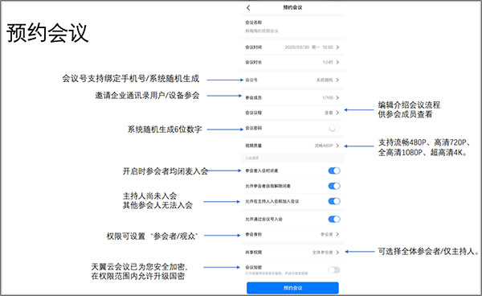The height and width of the screenshot is (296, 482).
Task: Enable the 会议密码 password toggle
Action: coord(334,128)
